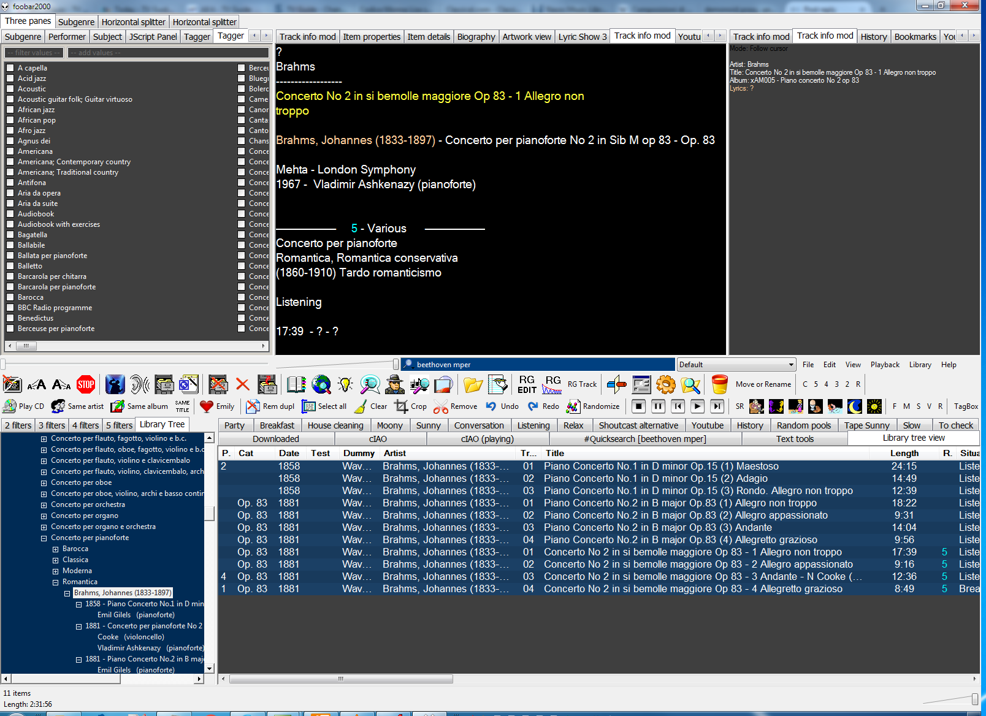Click the Move or Rename button
This screenshot has height=716, width=986.
763,384
